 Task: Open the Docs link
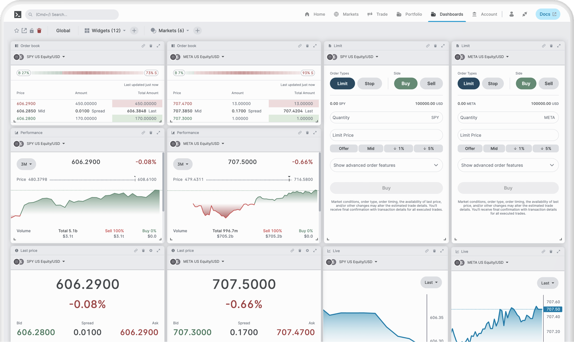tap(547, 14)
